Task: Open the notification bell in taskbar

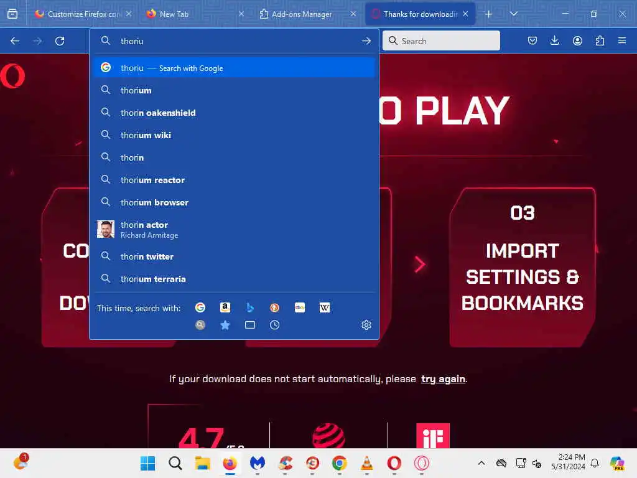Action: (x=595, y=463)
